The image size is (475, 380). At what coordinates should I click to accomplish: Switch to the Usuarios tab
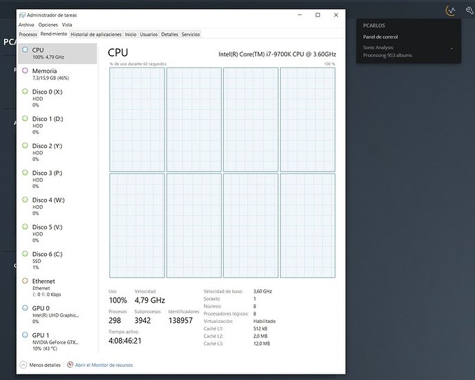149,34
